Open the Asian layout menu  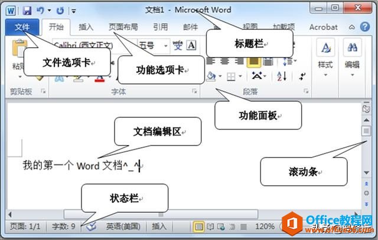(259, 76)
